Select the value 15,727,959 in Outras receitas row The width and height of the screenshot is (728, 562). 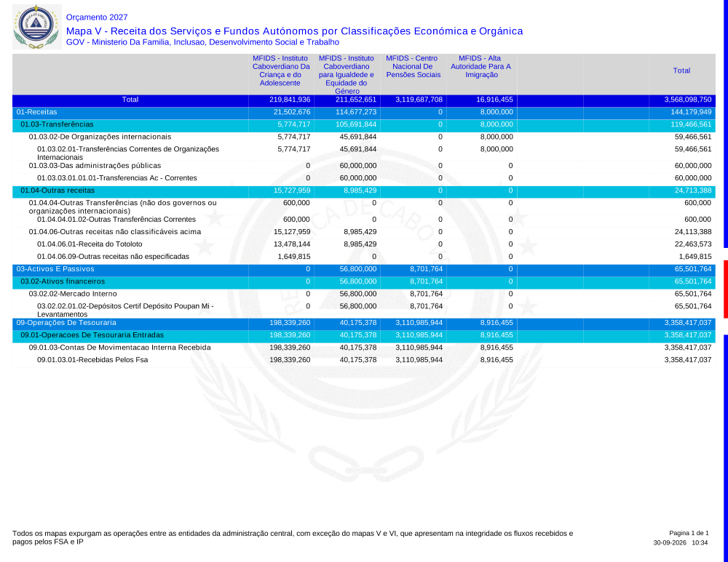(x=292, y=190)
